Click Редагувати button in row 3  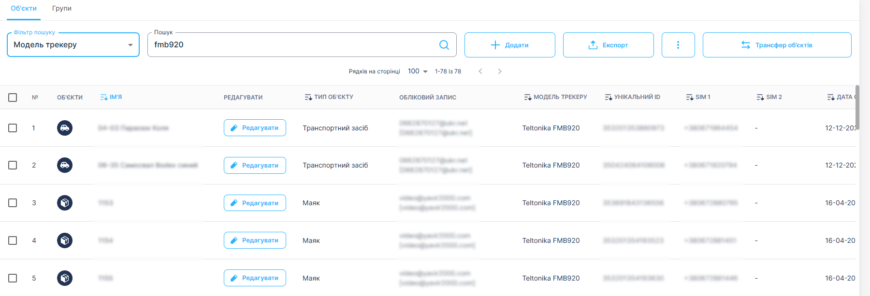coord(255,203)
